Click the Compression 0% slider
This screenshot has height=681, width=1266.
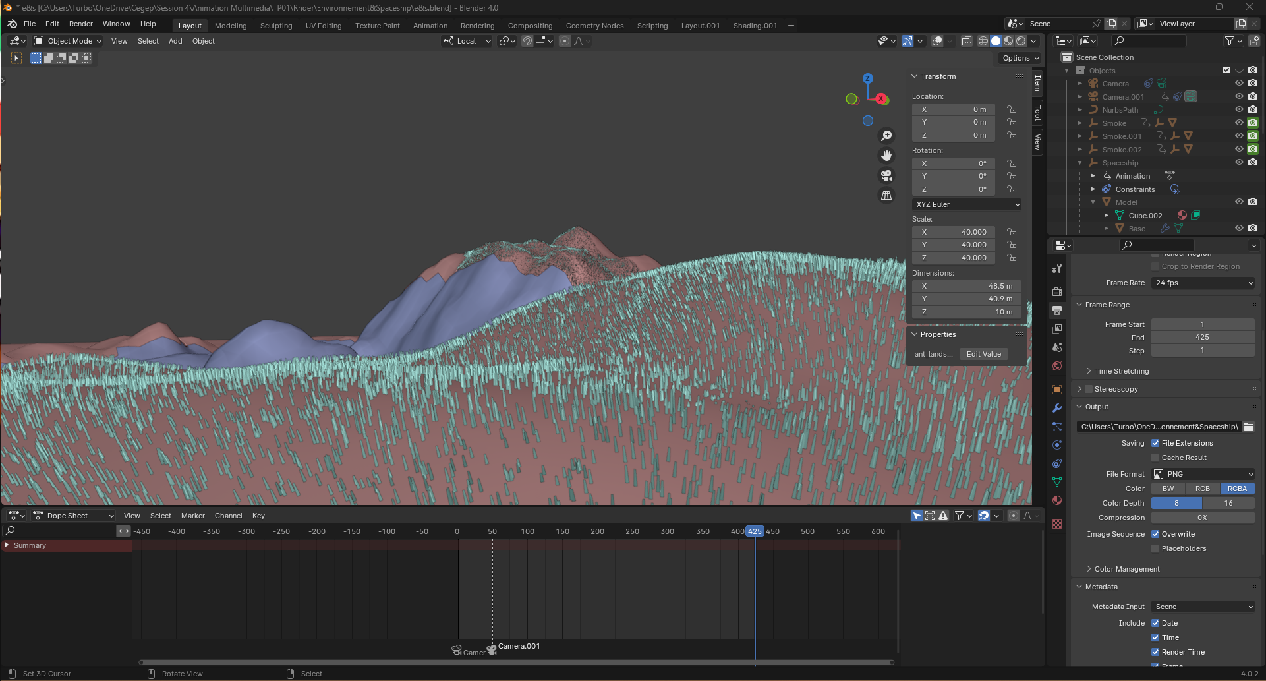coord(1202,518)
